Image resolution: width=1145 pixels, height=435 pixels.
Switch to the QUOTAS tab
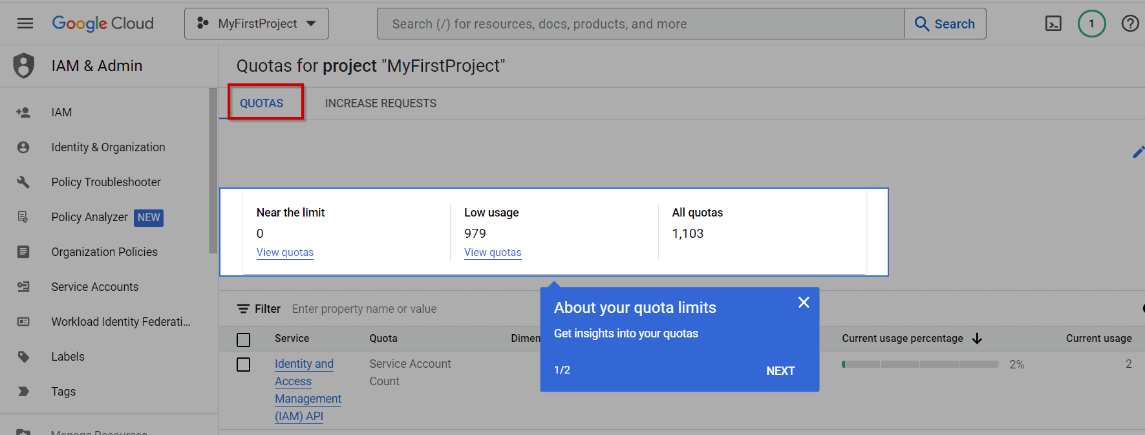click(x=262, y=103)
